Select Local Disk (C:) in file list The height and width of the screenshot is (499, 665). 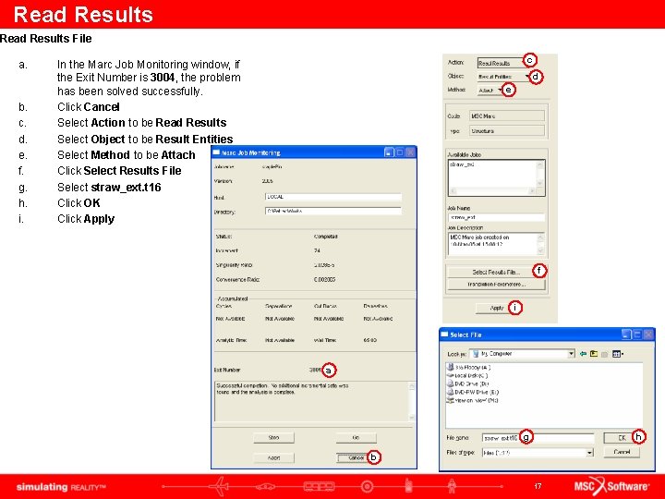tap(467, 375)
